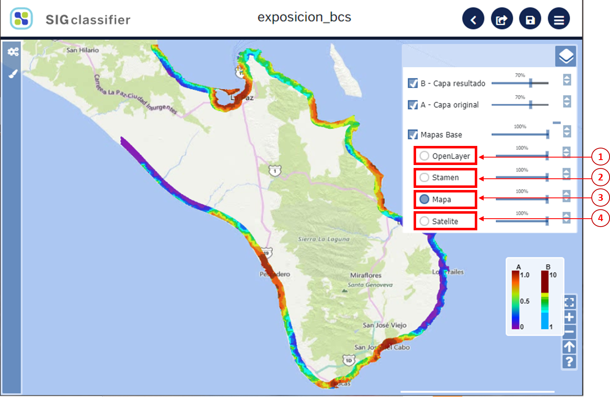610x397 pixels.
Task: Click the SIG classifier logo icon
Action: [21, 19]
